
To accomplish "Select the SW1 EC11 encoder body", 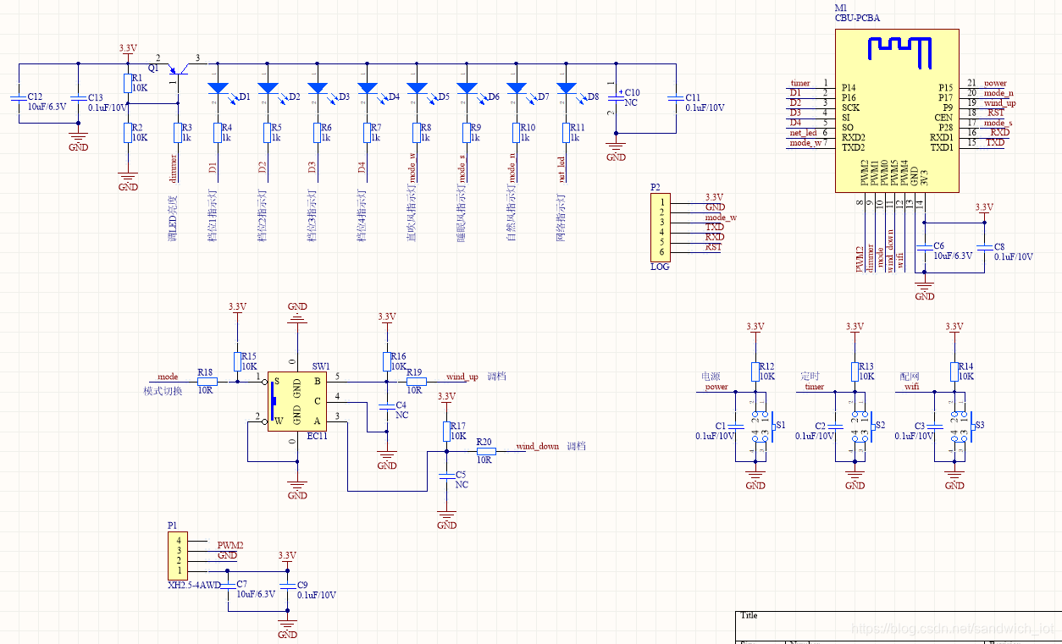I will coord(297,402).
